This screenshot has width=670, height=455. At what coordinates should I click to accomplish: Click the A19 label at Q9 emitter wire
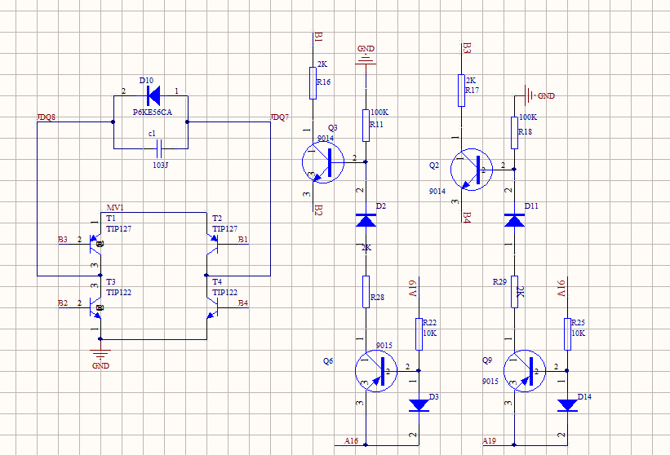[x=490, y=441]
